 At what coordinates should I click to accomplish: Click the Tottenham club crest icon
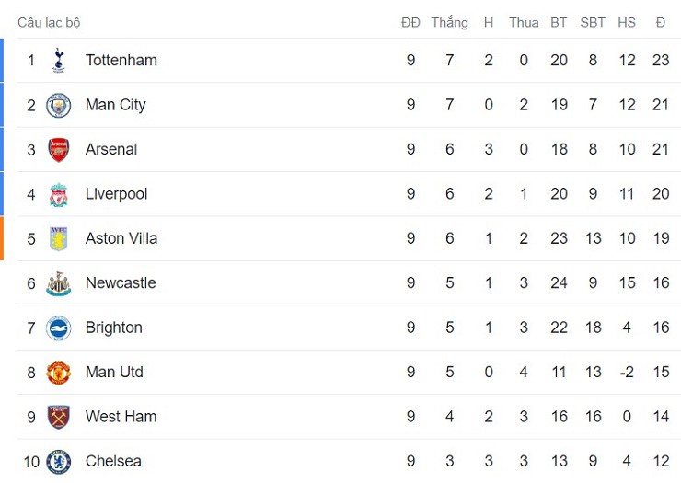59,61
